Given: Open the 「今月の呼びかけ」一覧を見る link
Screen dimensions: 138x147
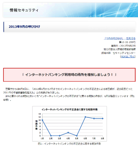Looking at the screenshot, I should (x=120, y=39).
